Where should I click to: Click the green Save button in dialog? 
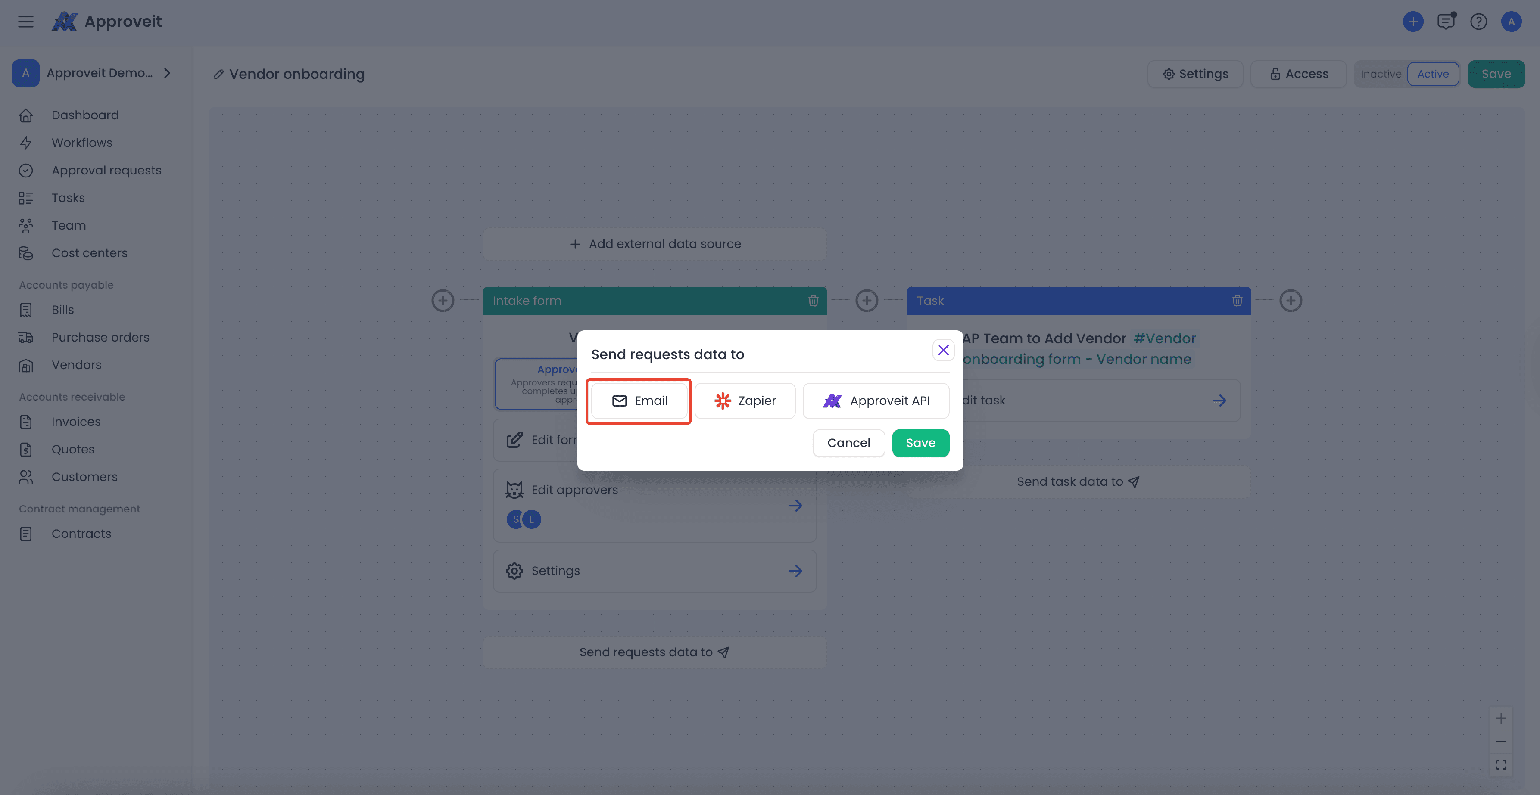coord(920,443)
